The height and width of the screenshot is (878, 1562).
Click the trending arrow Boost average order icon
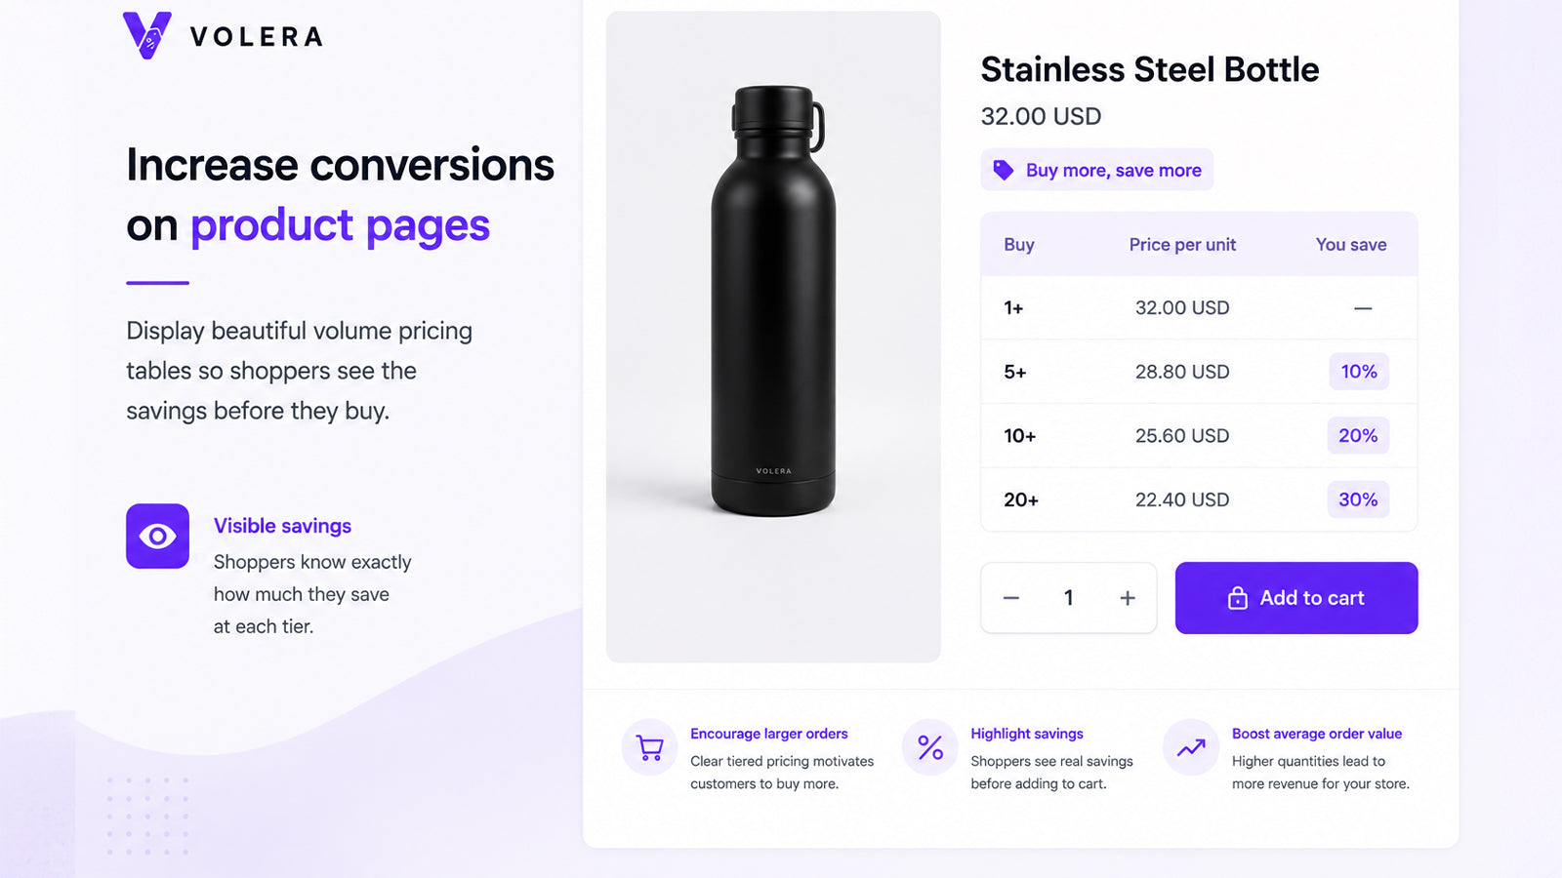click(x=1191, y=747)
